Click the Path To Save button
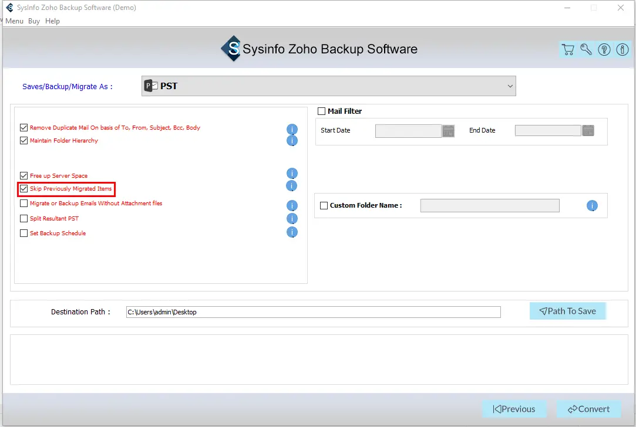The height and width of the screenshot is (427, 636). (x=567, y=311)
